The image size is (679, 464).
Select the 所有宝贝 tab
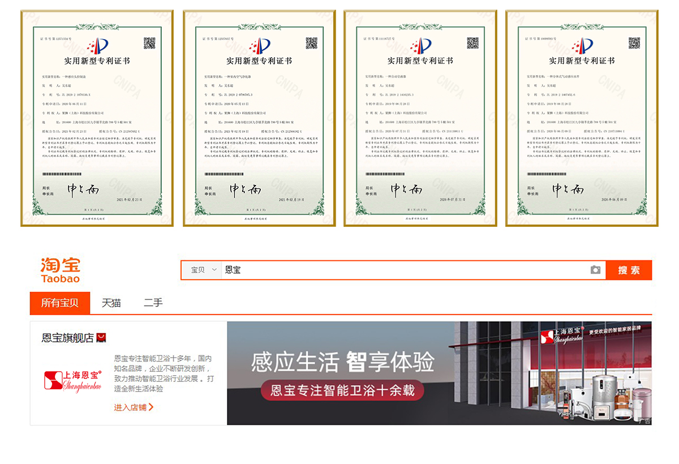(x=60, y=303)
